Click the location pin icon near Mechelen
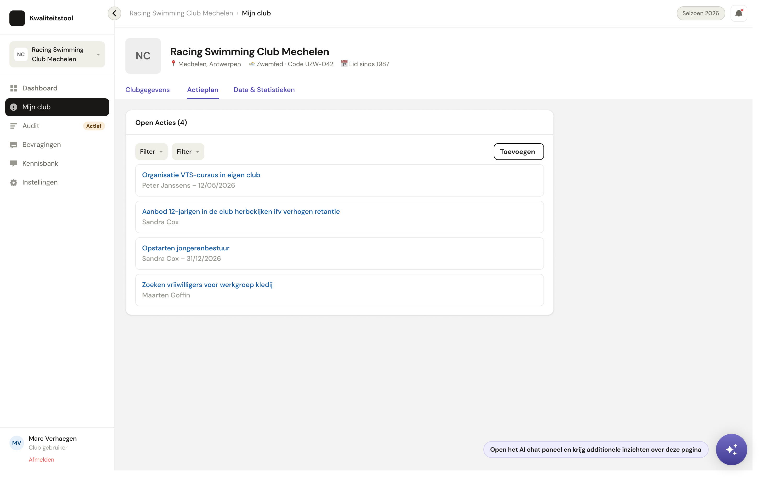764x483 pixels. (x=173, y=64)
